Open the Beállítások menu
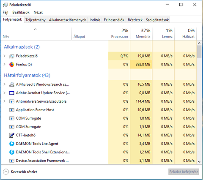Screen dimensions: 203x180 tap(21, 12)
